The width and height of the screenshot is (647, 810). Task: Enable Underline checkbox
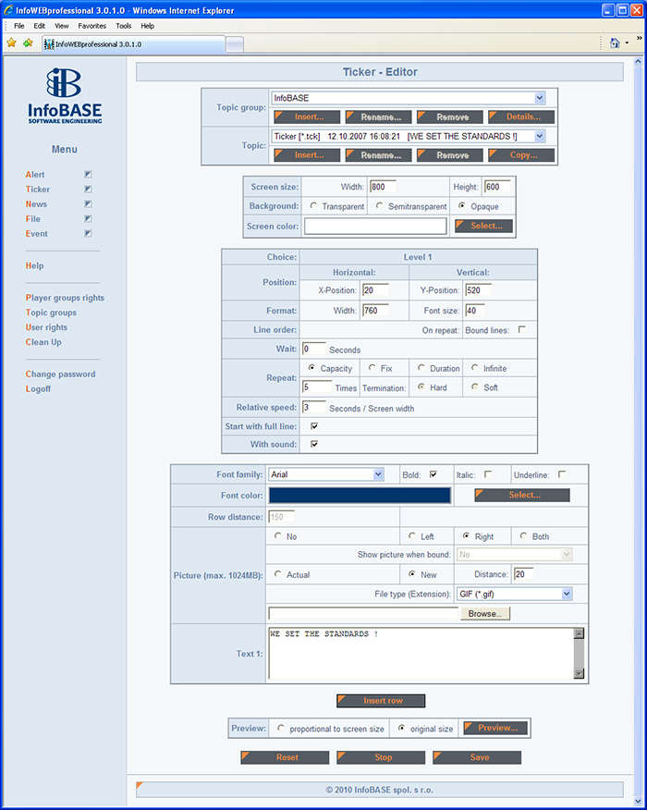pos(562,474)
